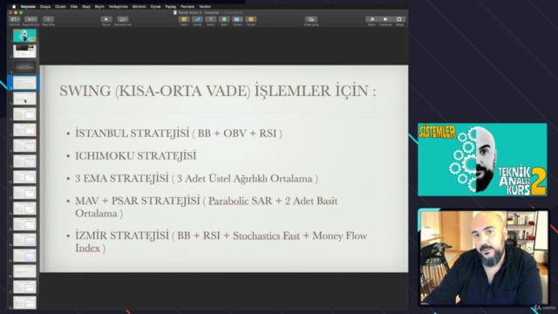Open the Ortak Çalış collaborate button
The width and height of the screenshot is (558, 314).
[x=311, y=19]
